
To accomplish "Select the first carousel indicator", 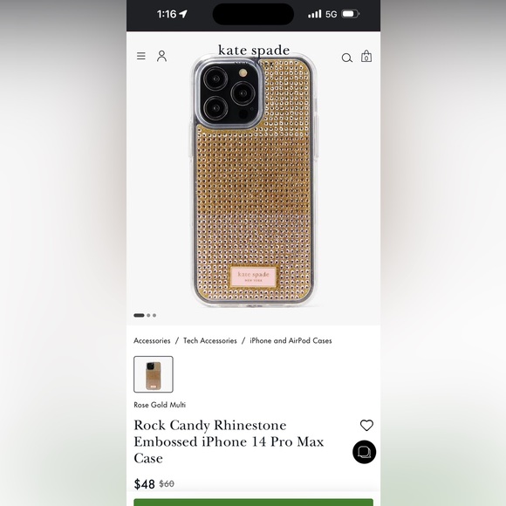I will click(x=139, y=315).
